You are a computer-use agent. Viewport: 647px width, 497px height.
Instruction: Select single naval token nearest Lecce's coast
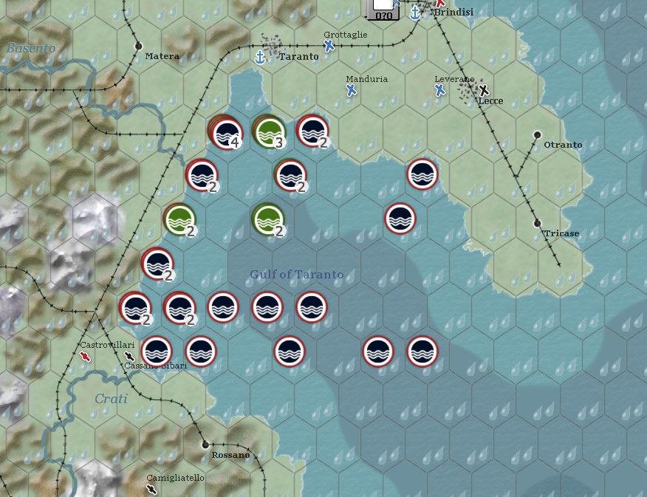point(422,174)
